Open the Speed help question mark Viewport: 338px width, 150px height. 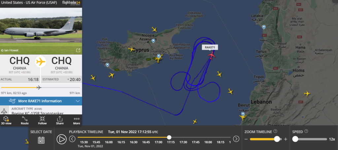(x=306, y=131)
